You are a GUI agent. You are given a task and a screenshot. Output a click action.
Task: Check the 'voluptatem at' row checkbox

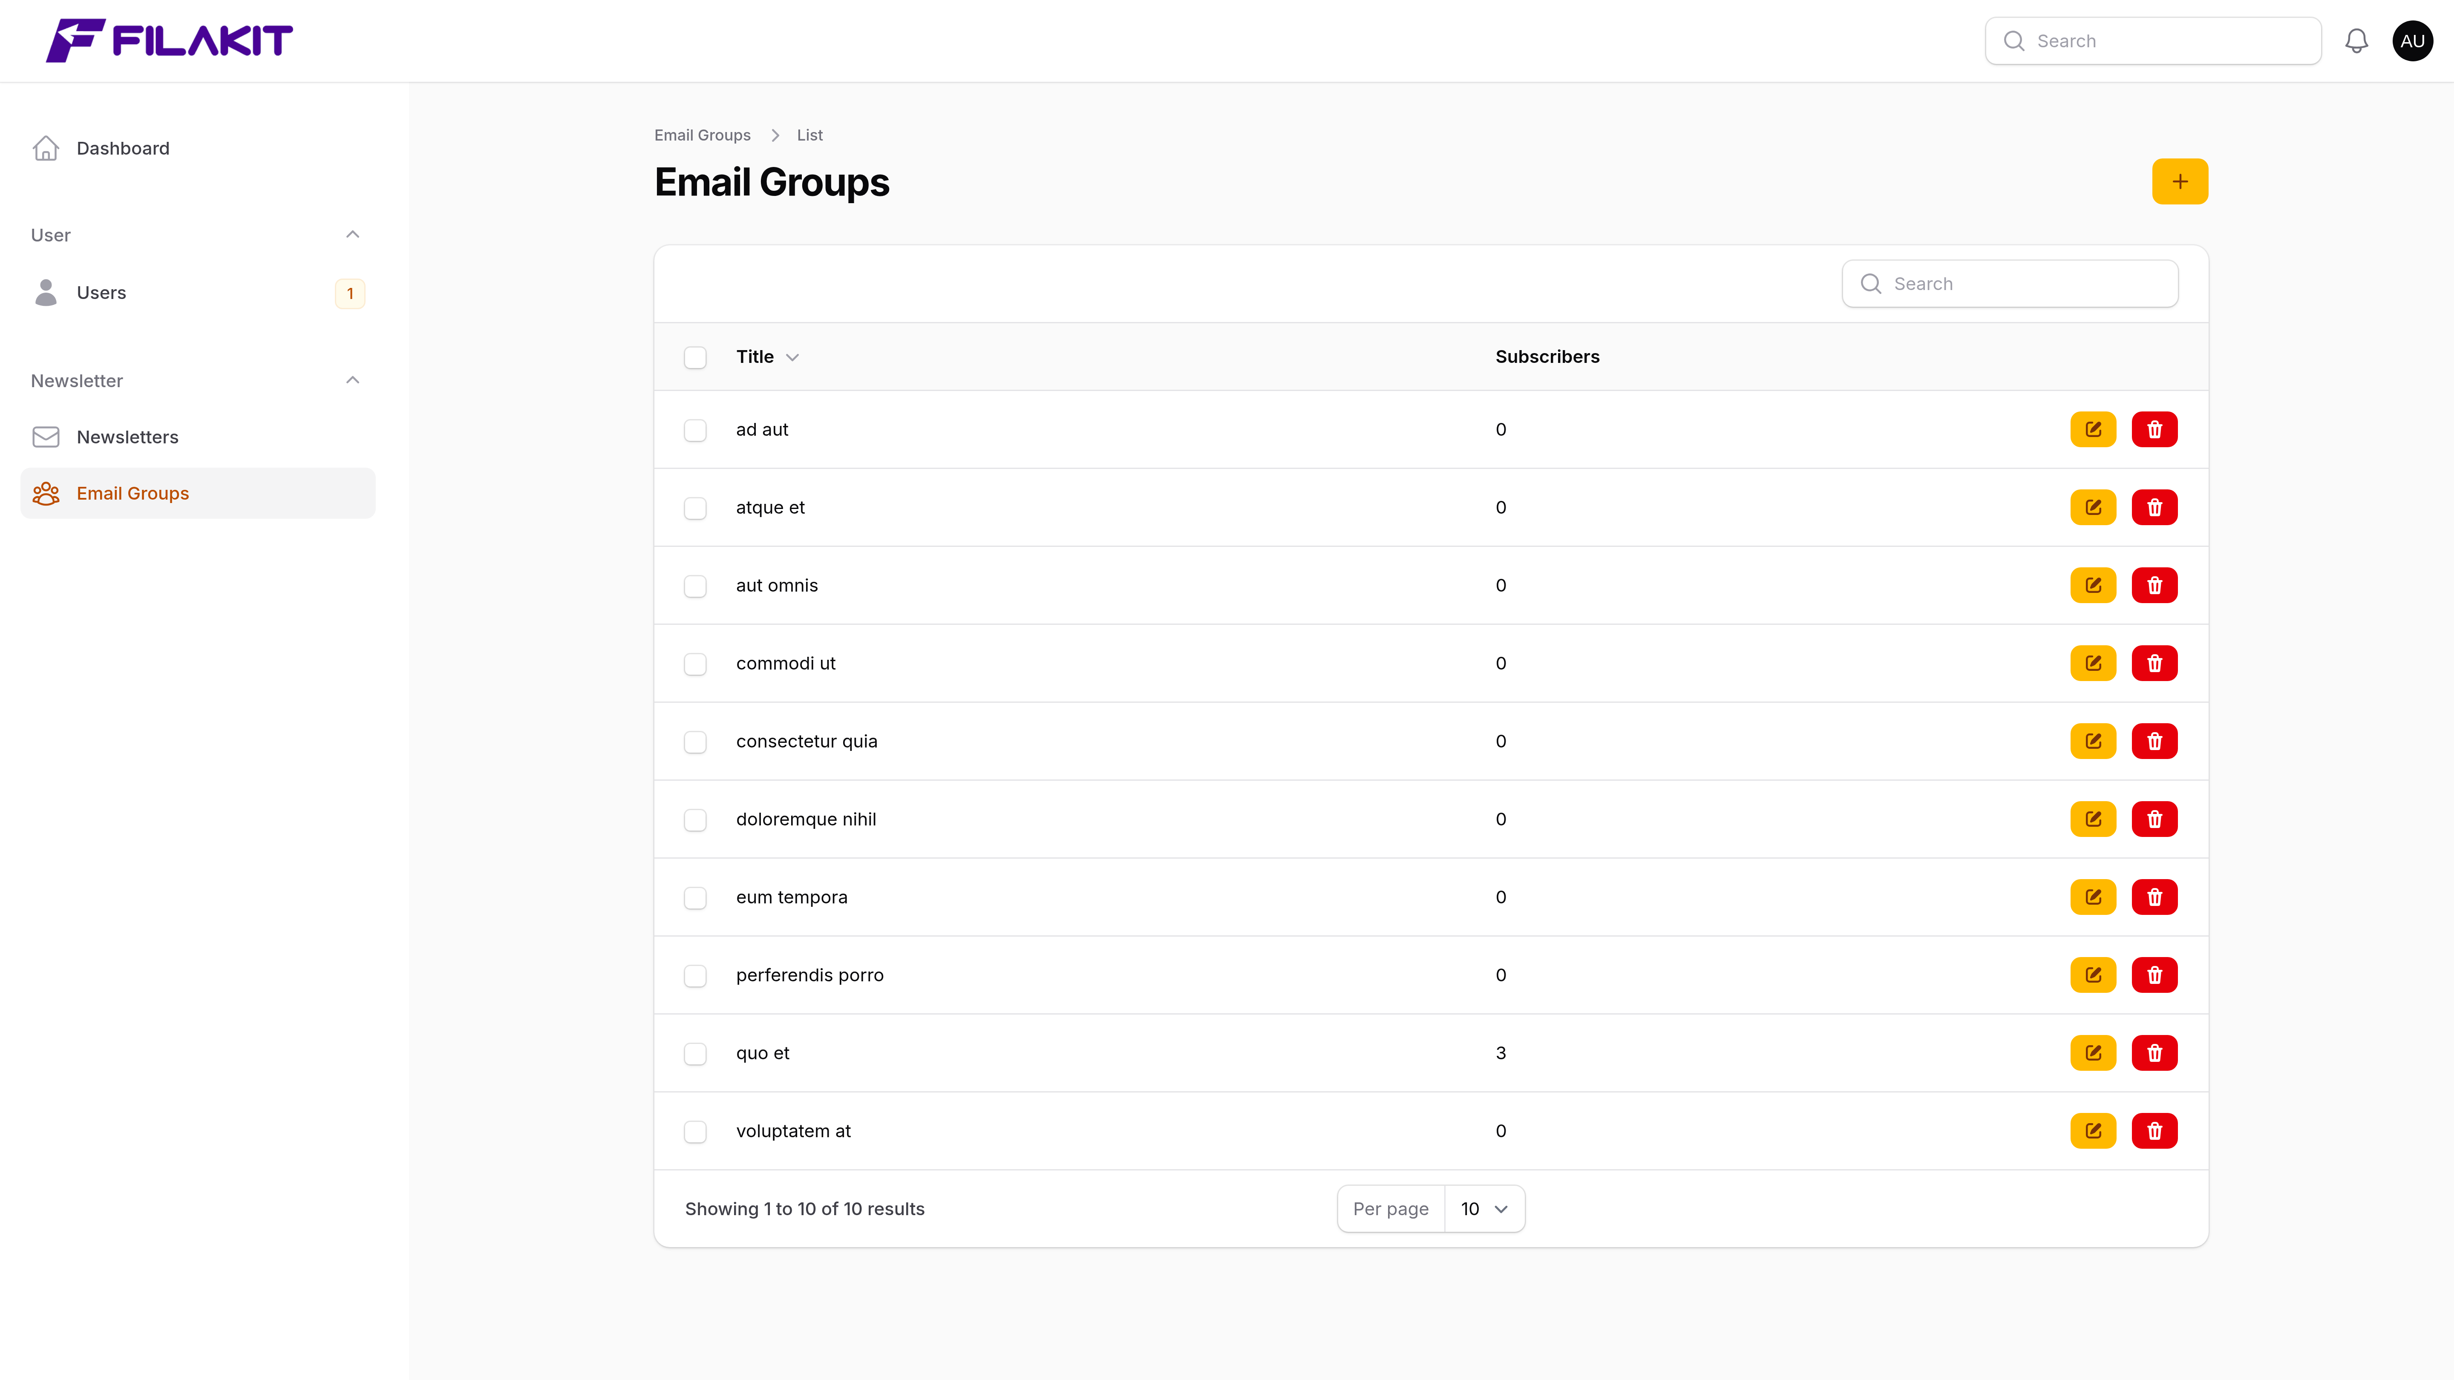coord(695,1133)
